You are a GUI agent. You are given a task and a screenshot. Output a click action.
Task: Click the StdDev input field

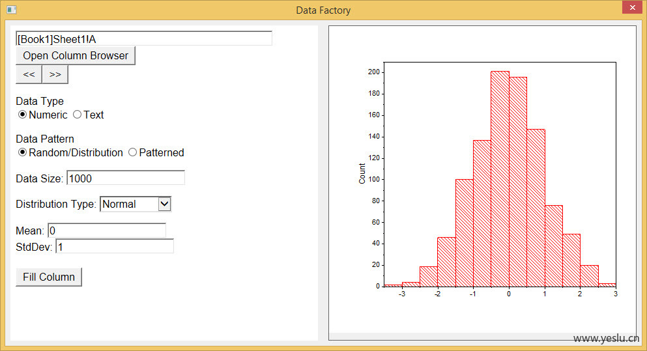coord(115,247)
